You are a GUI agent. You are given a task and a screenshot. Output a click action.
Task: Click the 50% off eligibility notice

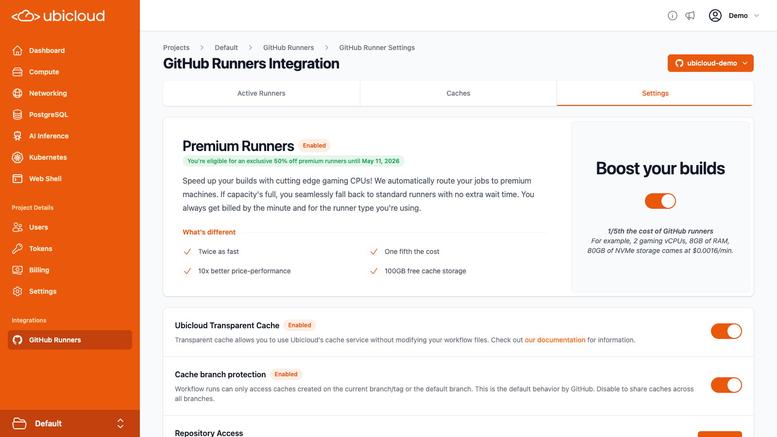click(293, 161)
